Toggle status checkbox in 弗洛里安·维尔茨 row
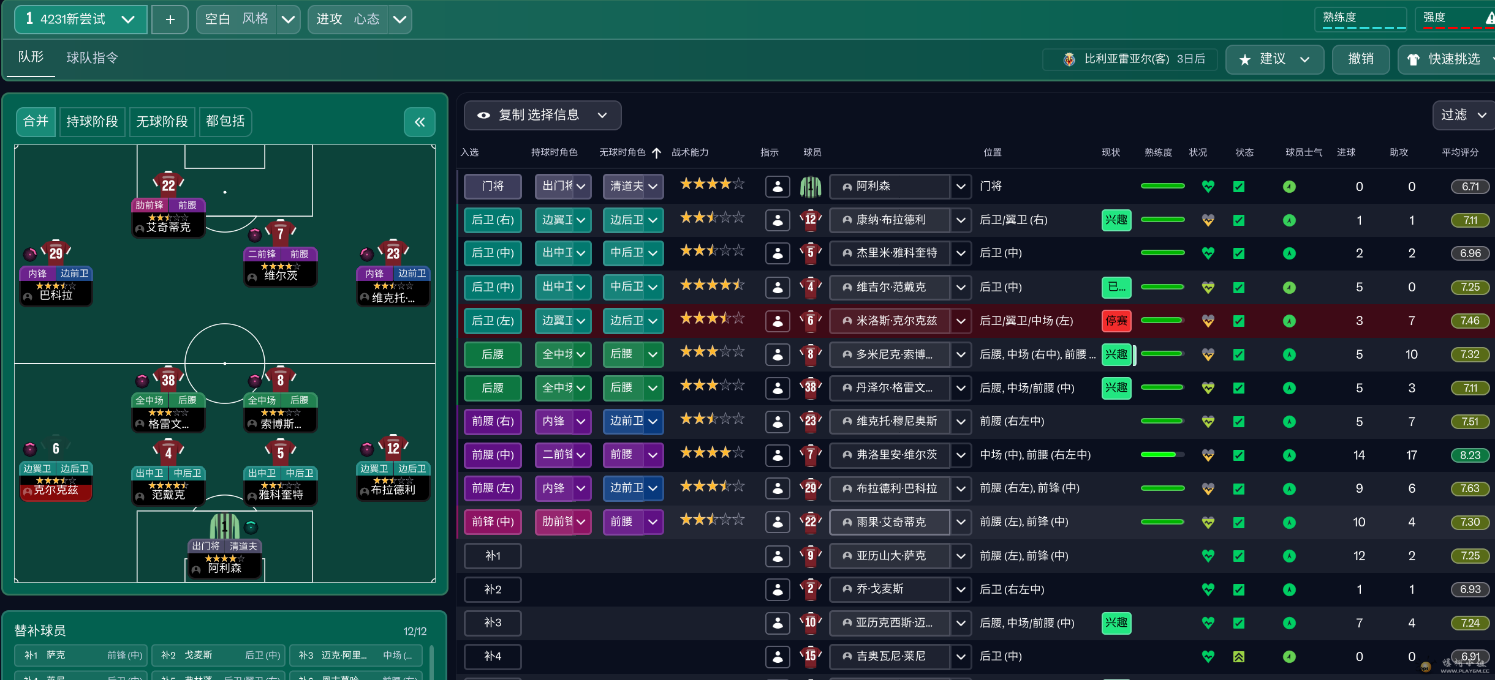Screen dimensions: 1495x680 click(x=1239, y=455)
